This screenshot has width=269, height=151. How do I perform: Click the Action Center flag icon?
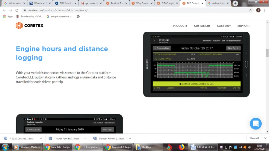231,147
